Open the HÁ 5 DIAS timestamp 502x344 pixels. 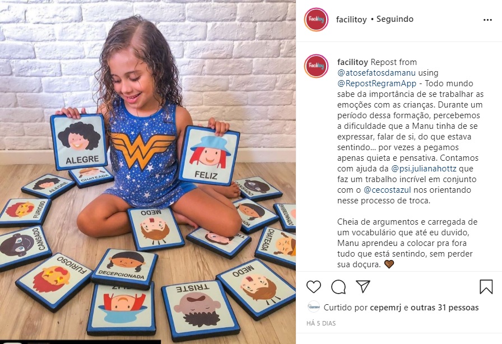point(321,323)
